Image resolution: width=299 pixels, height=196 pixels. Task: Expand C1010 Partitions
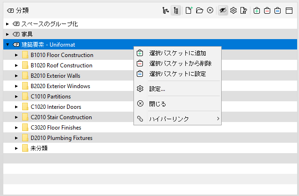pos(17,97)
